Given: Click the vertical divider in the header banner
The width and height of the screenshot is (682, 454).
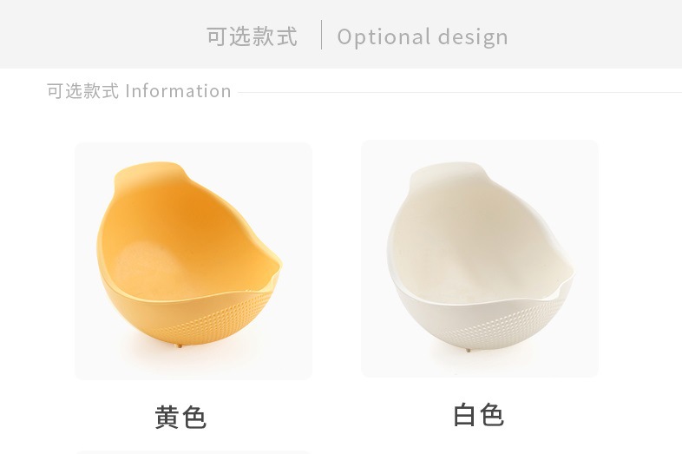Looking at the screenshot, I should [x=321, y=35].
